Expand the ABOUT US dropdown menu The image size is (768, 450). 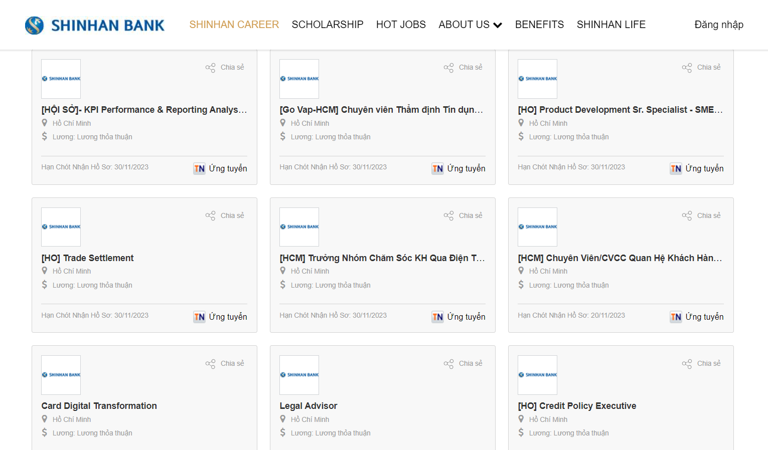pos(470,25)
